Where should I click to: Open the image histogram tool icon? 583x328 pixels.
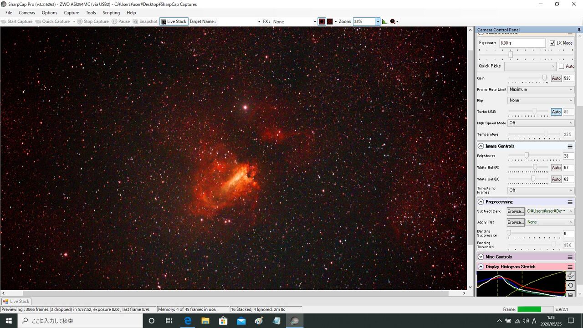384,21
